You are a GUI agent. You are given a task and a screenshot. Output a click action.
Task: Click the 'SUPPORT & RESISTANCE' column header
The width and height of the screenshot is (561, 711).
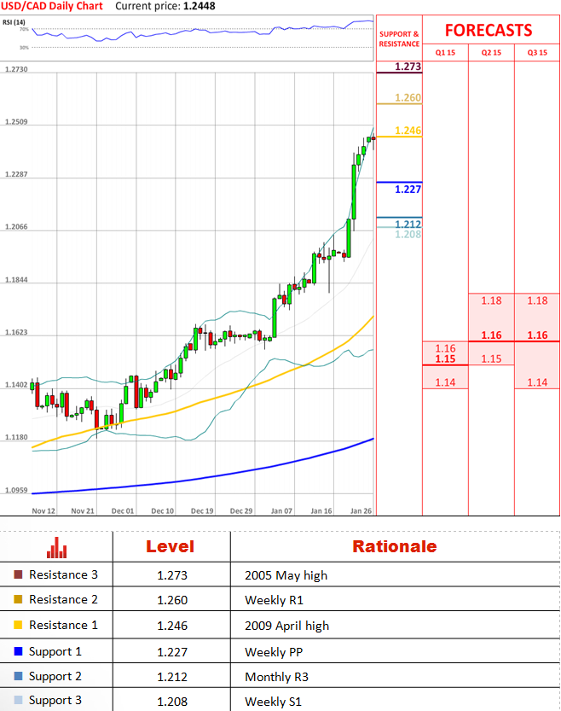point(399,39)
